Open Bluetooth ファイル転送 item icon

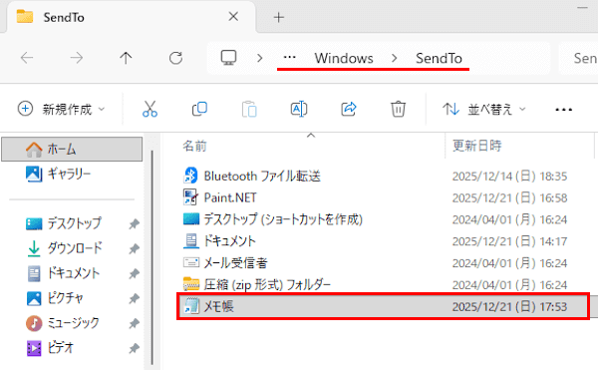[x=190, y=176]
